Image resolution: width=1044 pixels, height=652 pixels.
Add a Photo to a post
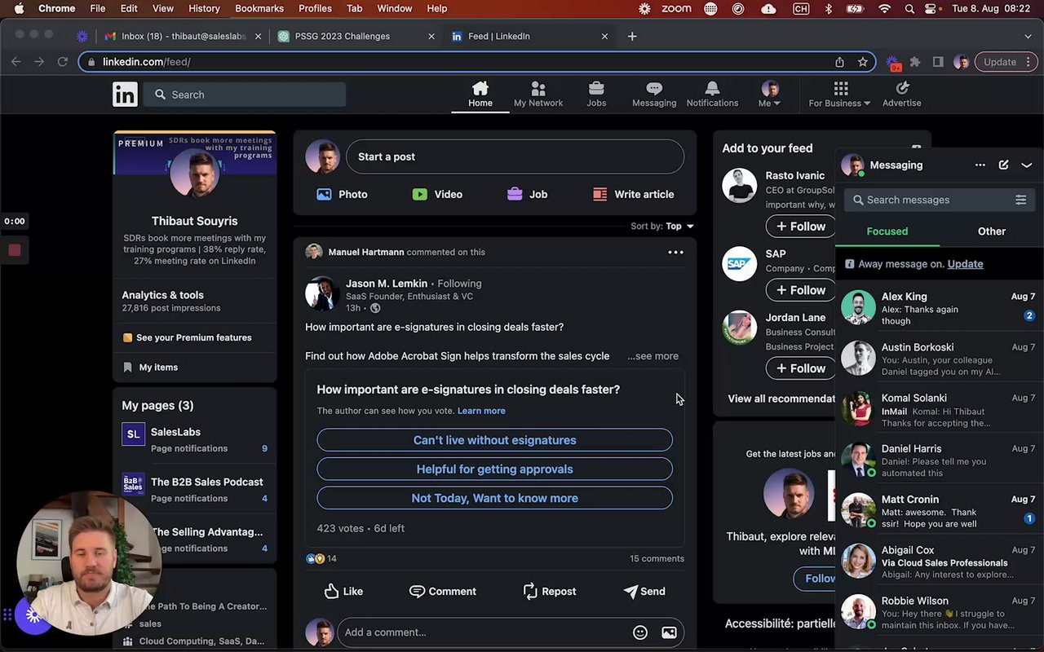tap(342, 194)
